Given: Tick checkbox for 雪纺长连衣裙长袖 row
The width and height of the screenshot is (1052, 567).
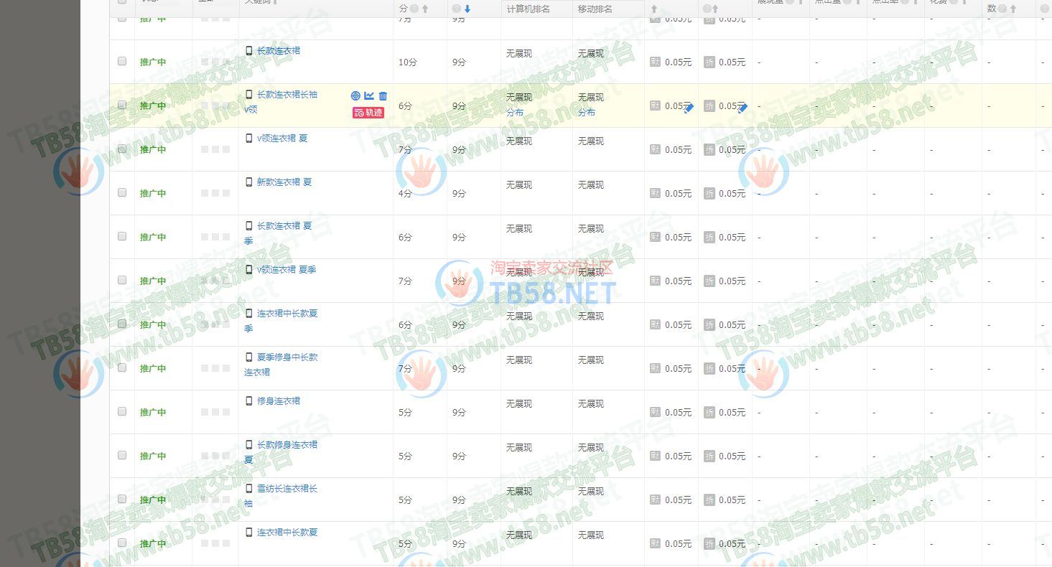Looking at the screenshot, I should pos(122,499).
